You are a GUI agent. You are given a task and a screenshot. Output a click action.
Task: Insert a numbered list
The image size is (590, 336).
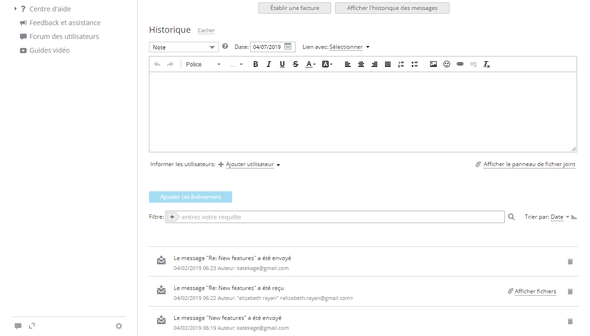point(401,65)
